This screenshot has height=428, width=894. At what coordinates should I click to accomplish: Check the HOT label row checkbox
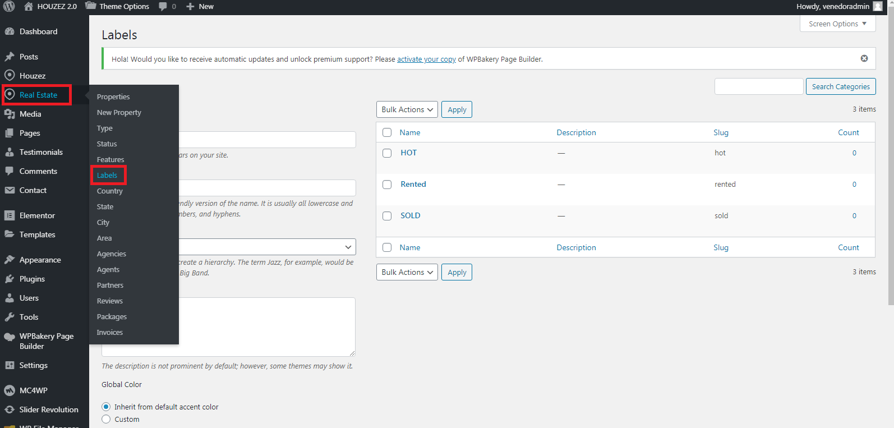[x=387, y=153]
